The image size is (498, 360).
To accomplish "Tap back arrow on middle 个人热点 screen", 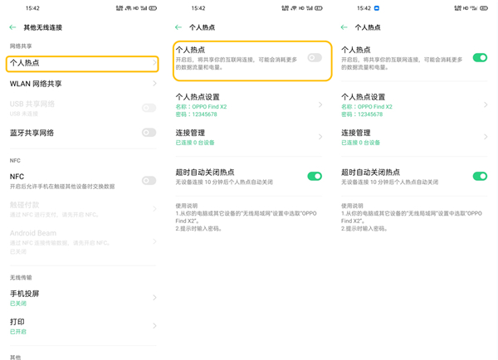I will point(178,27).
